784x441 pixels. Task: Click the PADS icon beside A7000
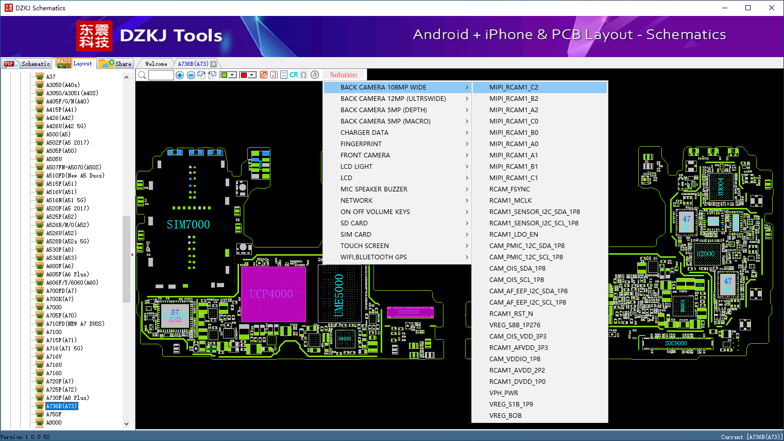tap(40, 307)
